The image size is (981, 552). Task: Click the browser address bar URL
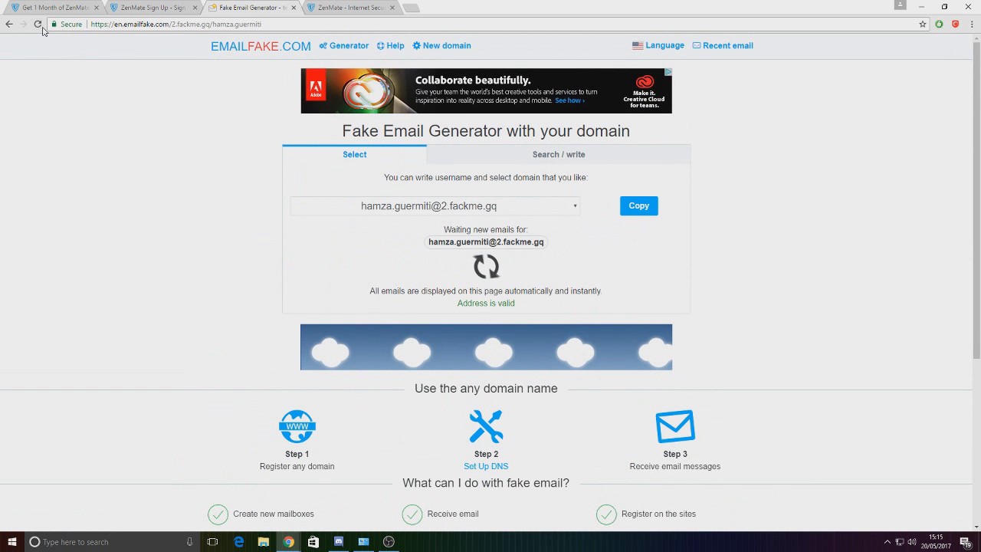pyautogui.click(x=176, y=25)
